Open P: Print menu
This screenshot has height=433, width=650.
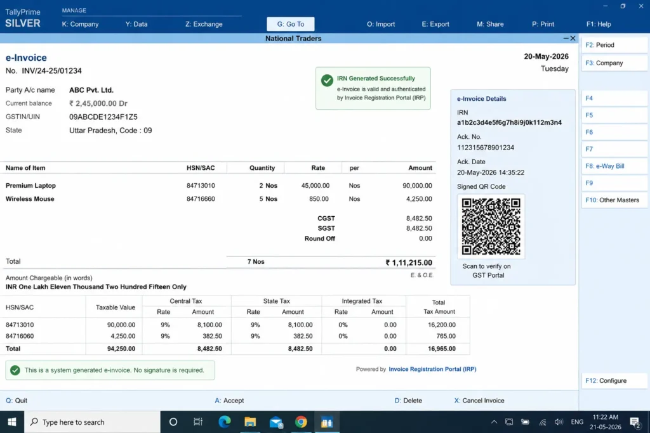(x=543, y=24)
